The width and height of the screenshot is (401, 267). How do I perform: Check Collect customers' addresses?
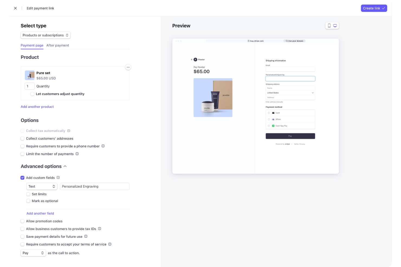[22, 138]
